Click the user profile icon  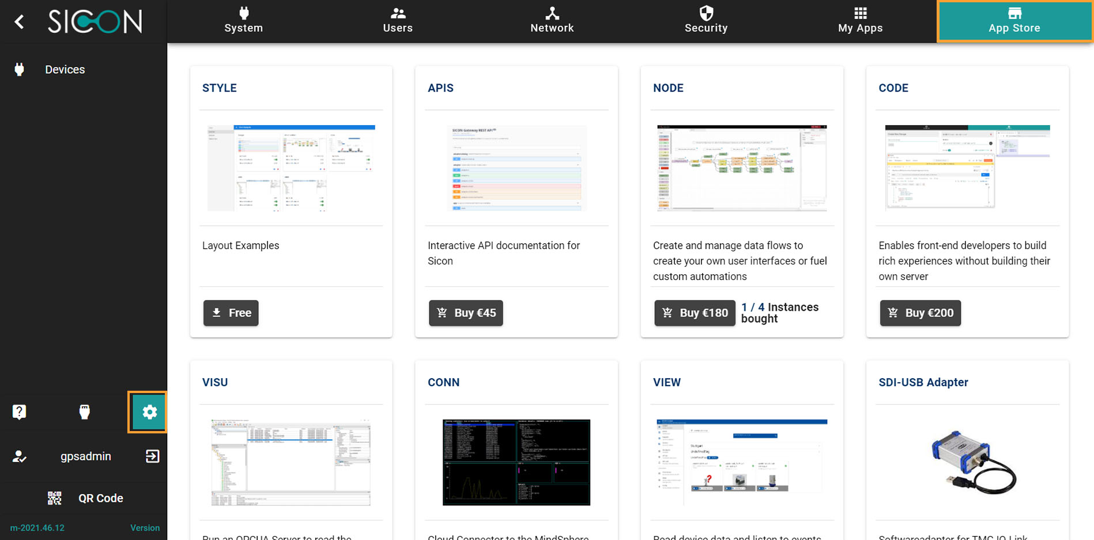[20, 456]
